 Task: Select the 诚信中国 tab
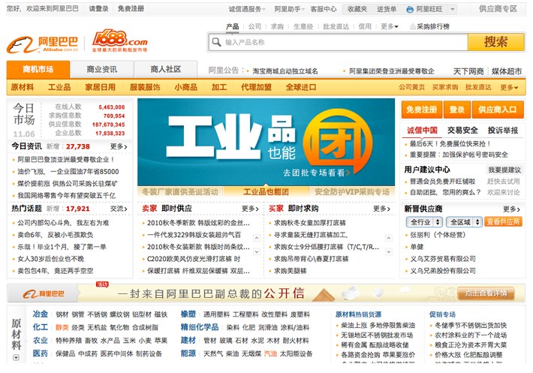point(422,131)
